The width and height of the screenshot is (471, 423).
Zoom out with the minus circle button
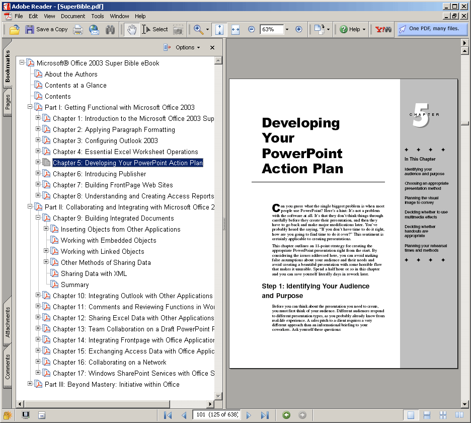(252, 29)
